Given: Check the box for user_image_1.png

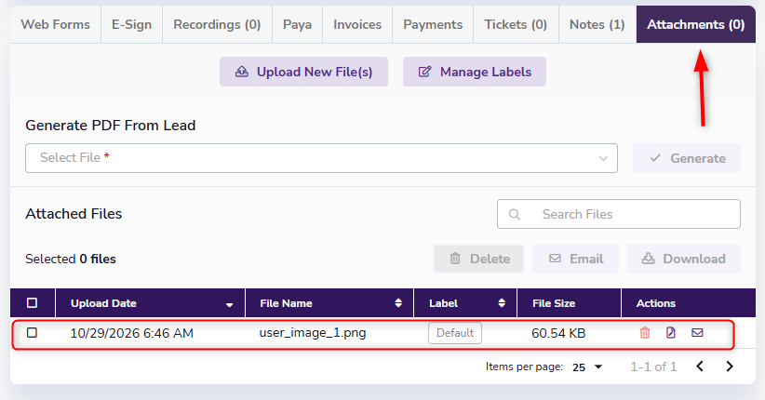Looking at the screenshot, I should point(33,333).
